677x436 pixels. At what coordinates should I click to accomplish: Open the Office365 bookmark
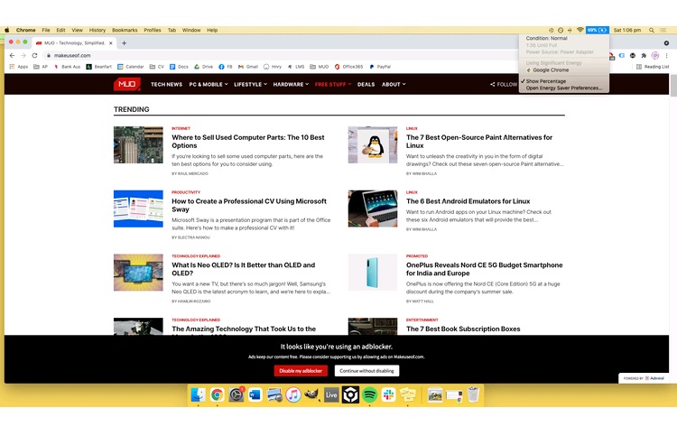348,67
